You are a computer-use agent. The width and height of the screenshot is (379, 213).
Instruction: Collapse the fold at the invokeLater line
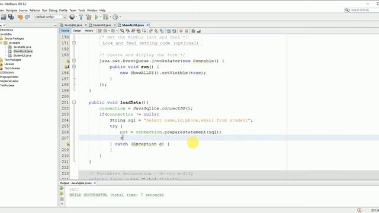[74, 61]
